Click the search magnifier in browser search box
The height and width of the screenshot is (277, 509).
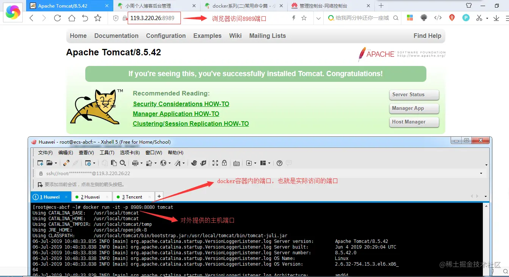[396, 18]
